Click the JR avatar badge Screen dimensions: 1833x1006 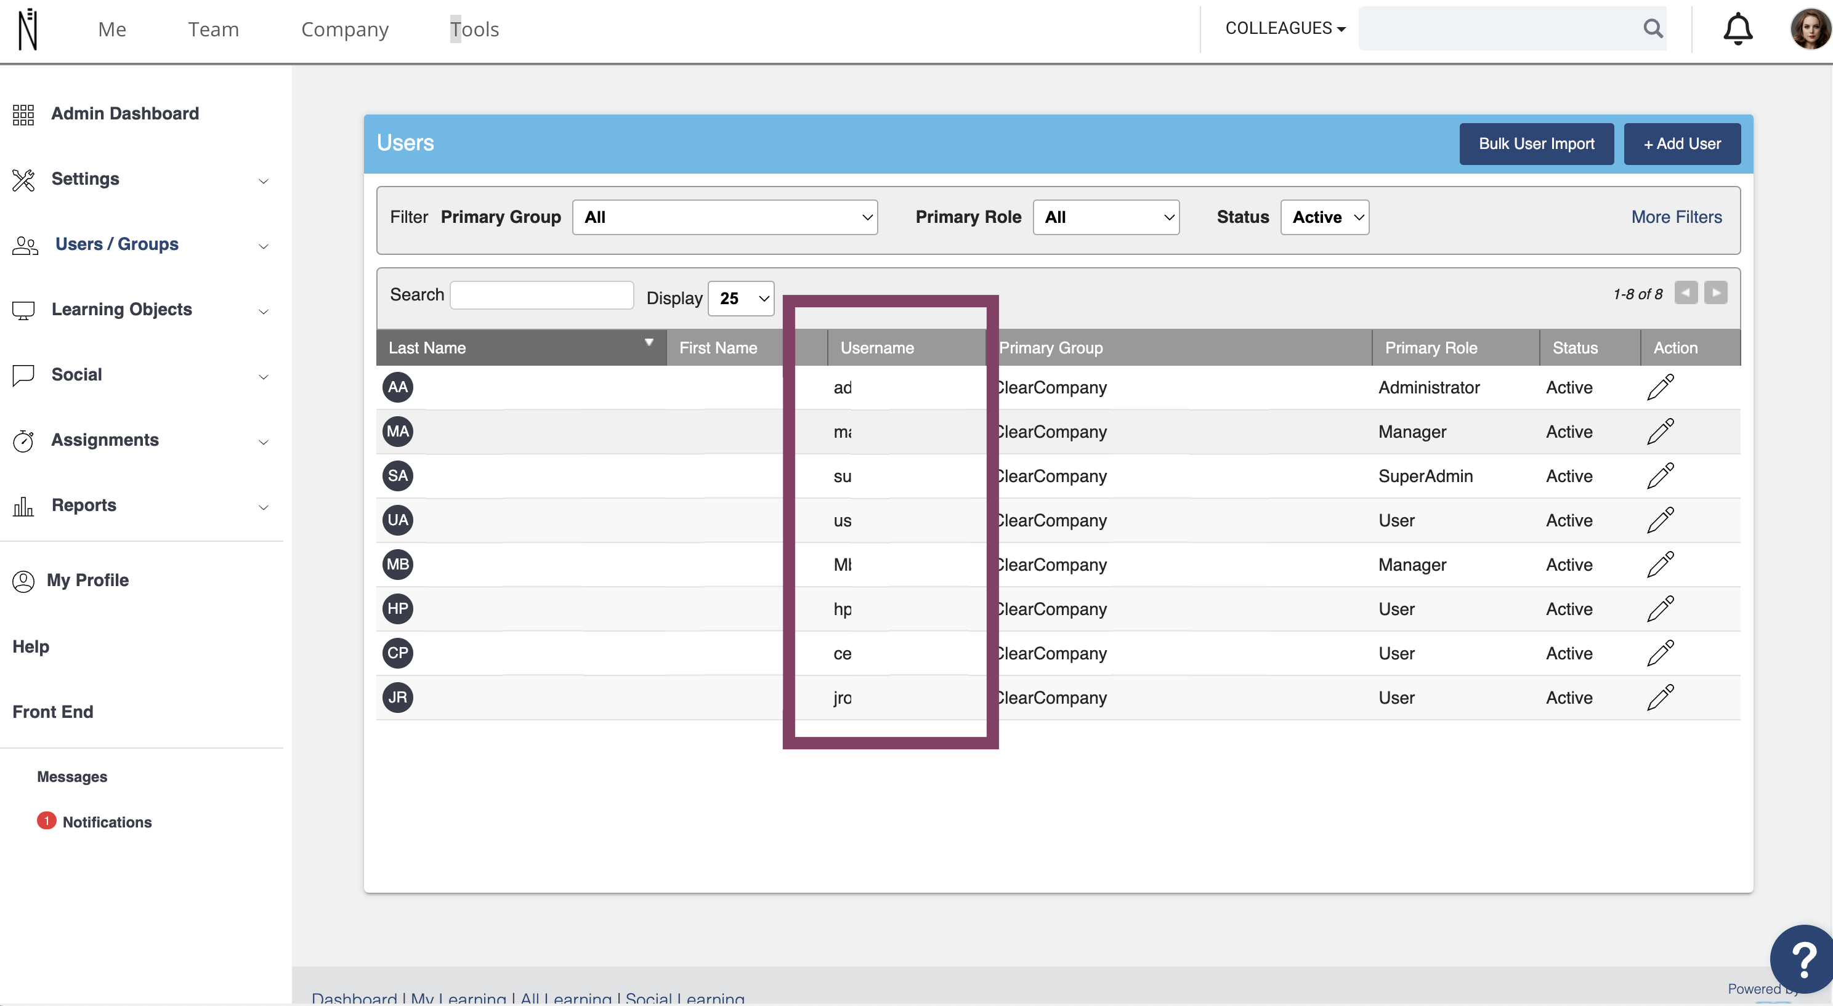click(398, 697)
